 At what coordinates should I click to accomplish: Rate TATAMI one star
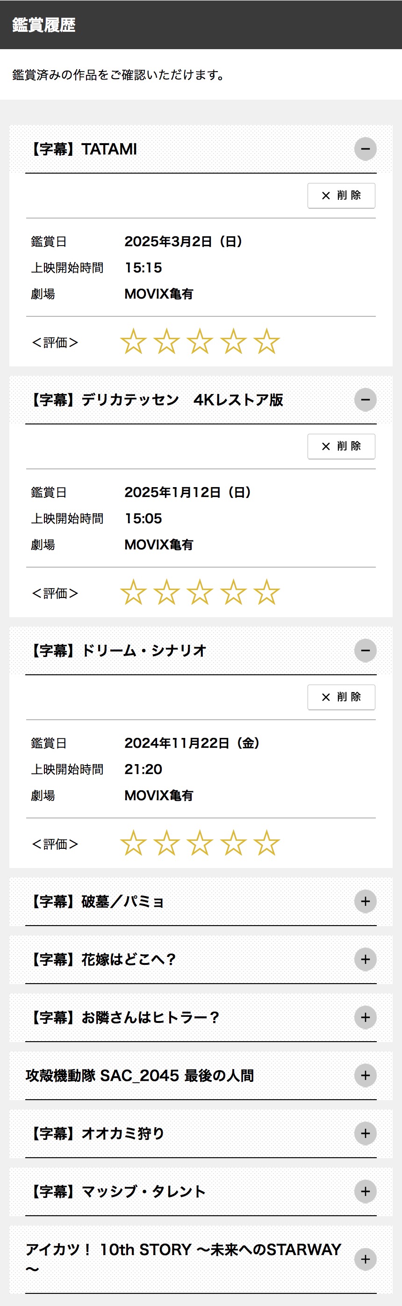pyautogui.click(x=133, y=341)
